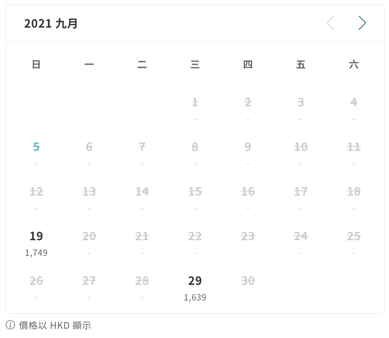This screenshot has height=338, width=389.
Task: Go to next month with right chevron
Action: [x=362, y=23]
